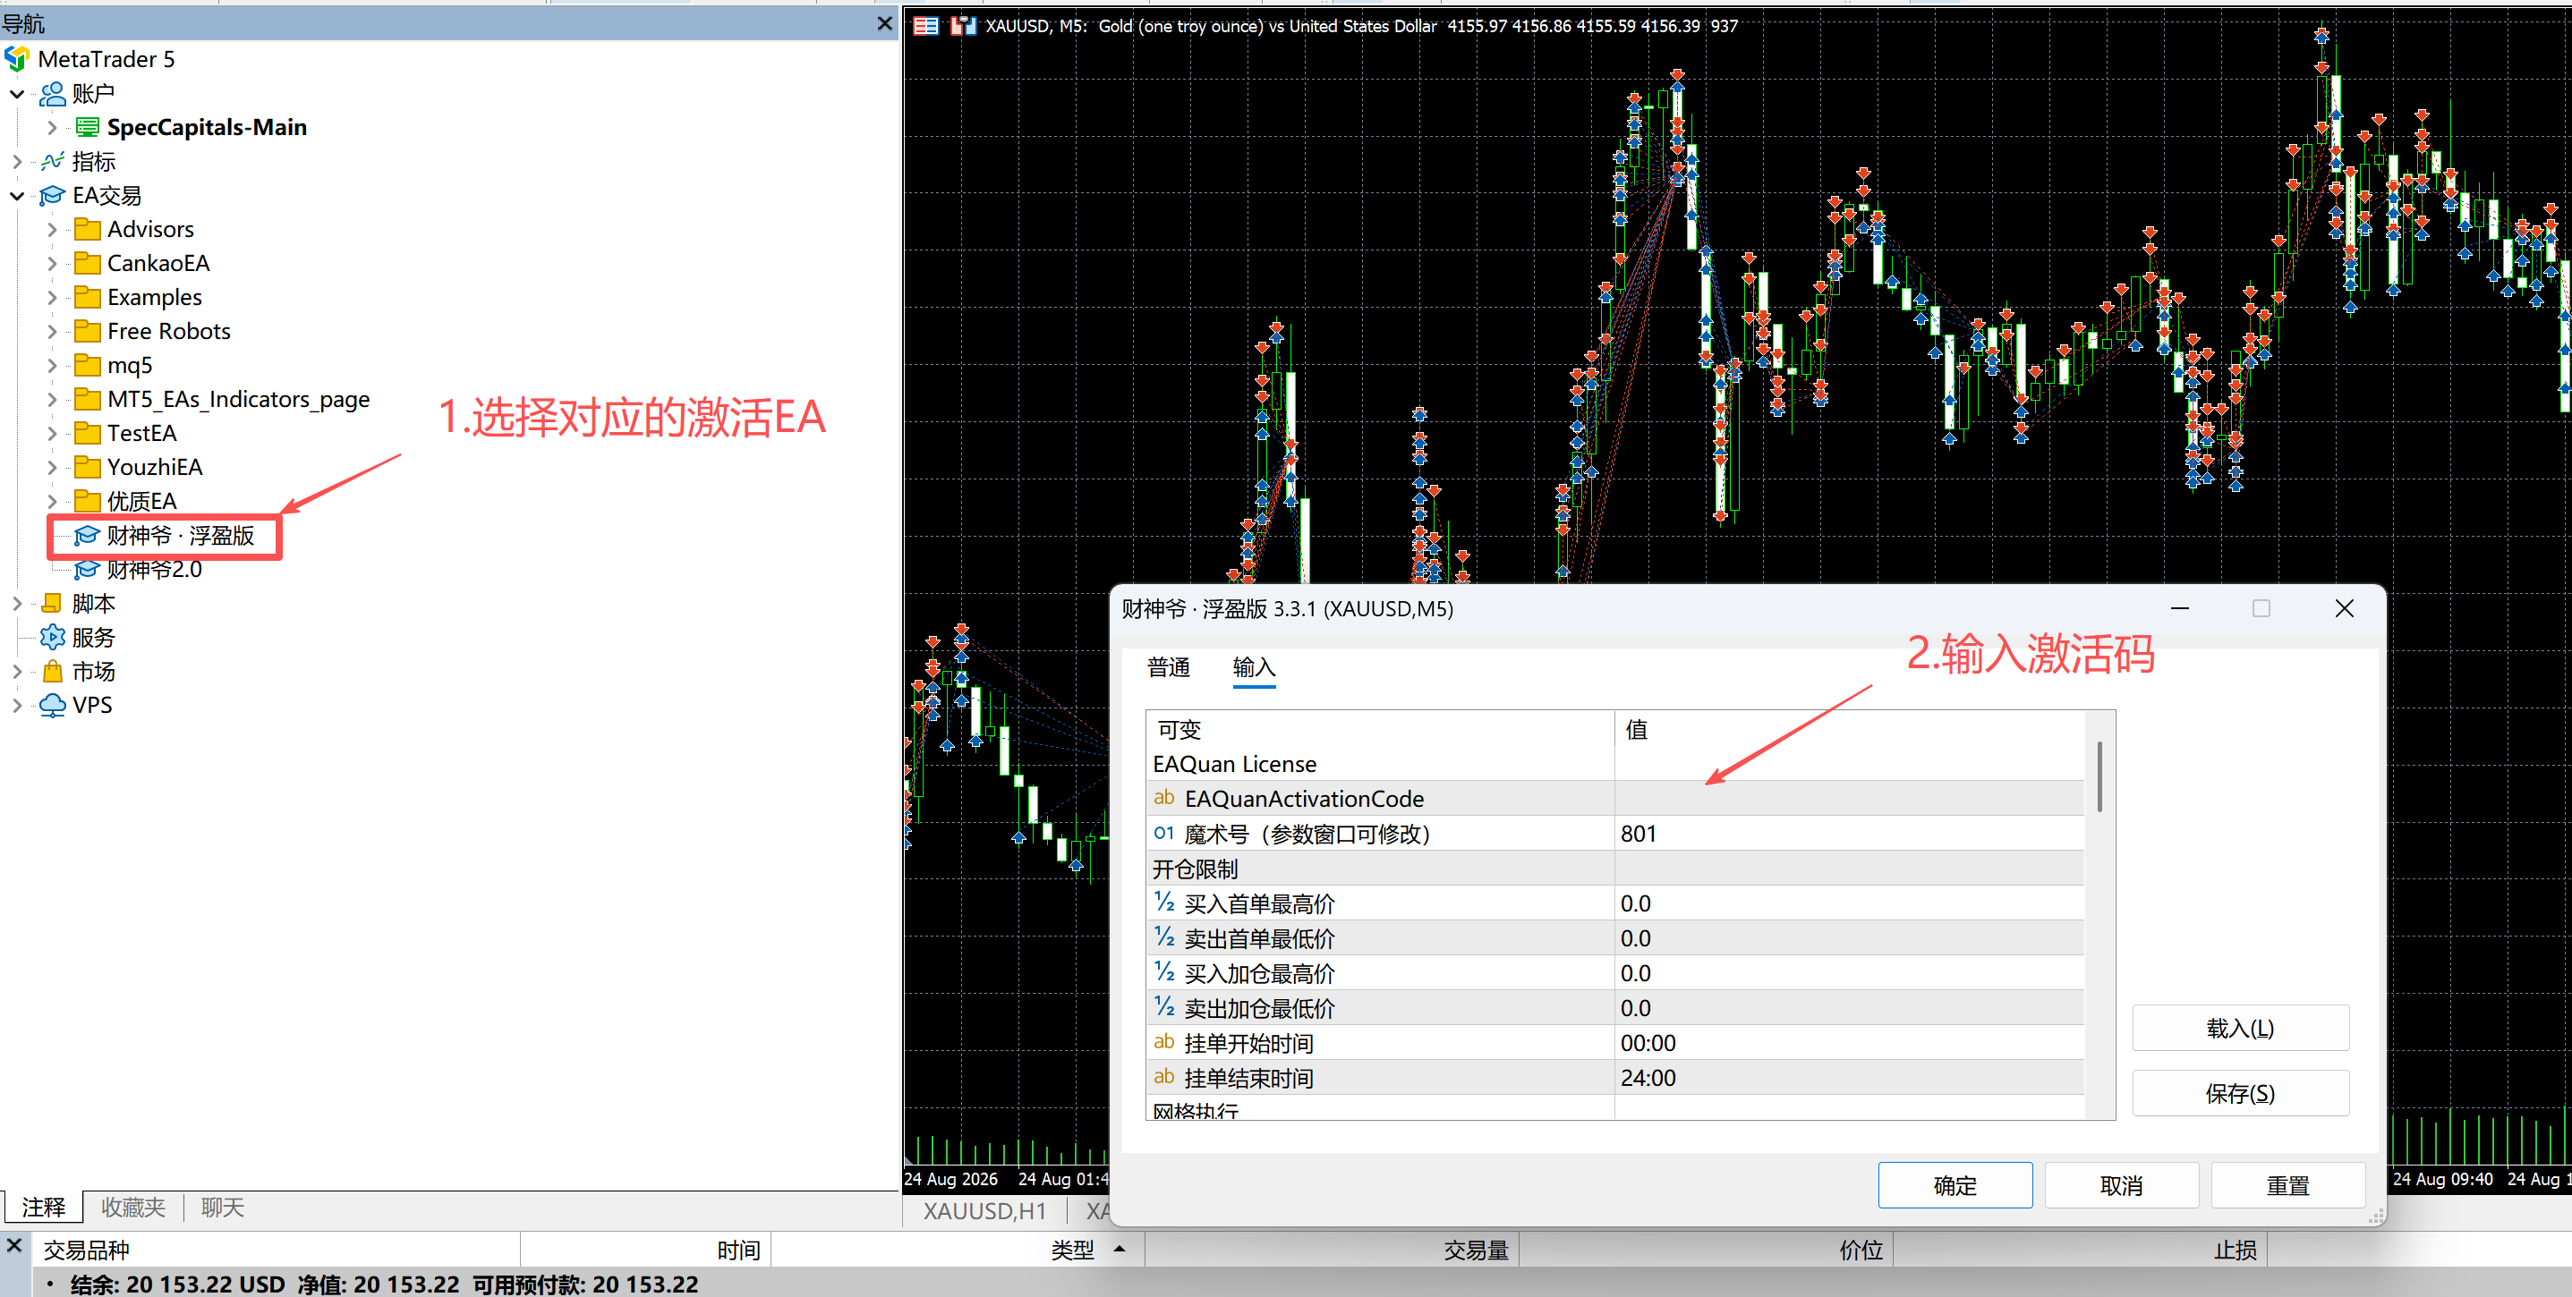Switch to the 输入 tab
The width and height of the screenshot is (2572, 1297).
[1254, 667]
